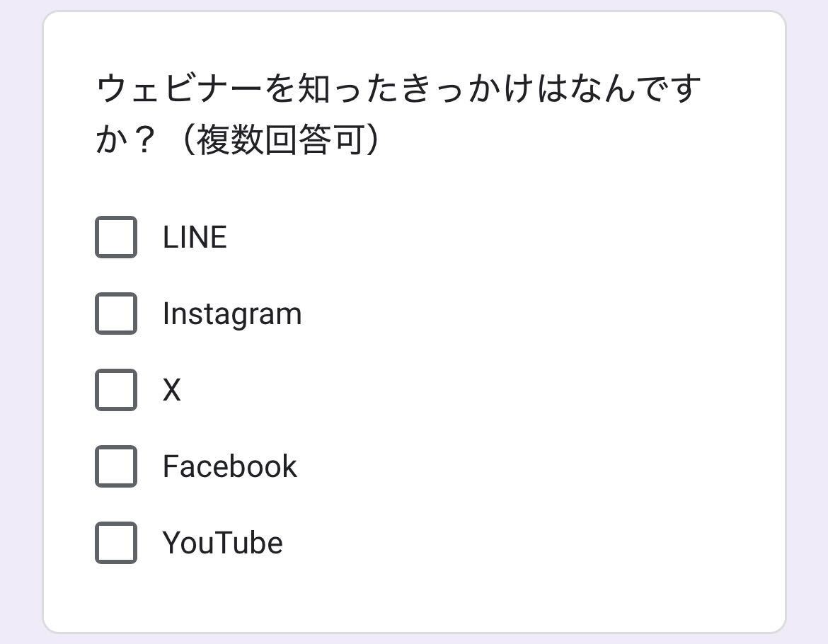Choose the fourth social media option

116,466
